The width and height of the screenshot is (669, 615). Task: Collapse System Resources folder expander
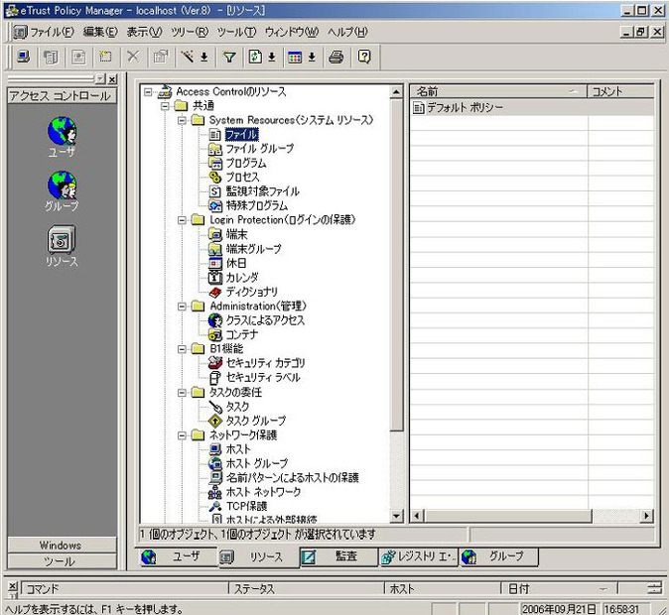[182, 120]
